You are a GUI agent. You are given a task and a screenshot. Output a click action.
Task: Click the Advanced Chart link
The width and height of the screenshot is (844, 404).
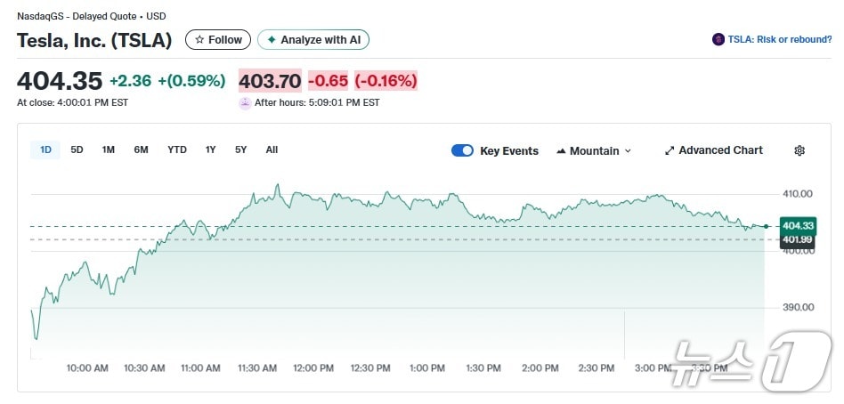coord(720,150)
